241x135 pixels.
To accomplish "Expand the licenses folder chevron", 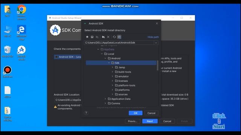I will [x=113, y=81].
